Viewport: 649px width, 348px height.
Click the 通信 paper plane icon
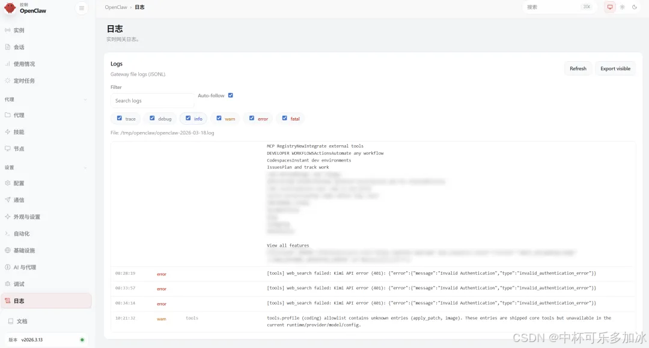7,200
